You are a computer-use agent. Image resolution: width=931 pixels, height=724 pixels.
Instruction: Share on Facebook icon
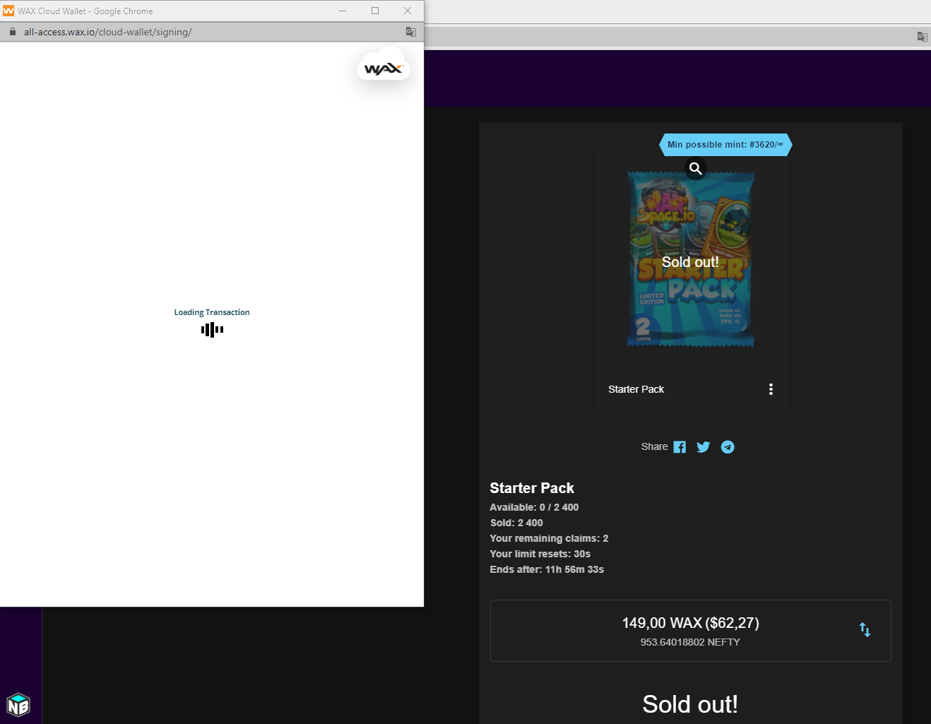680,447
